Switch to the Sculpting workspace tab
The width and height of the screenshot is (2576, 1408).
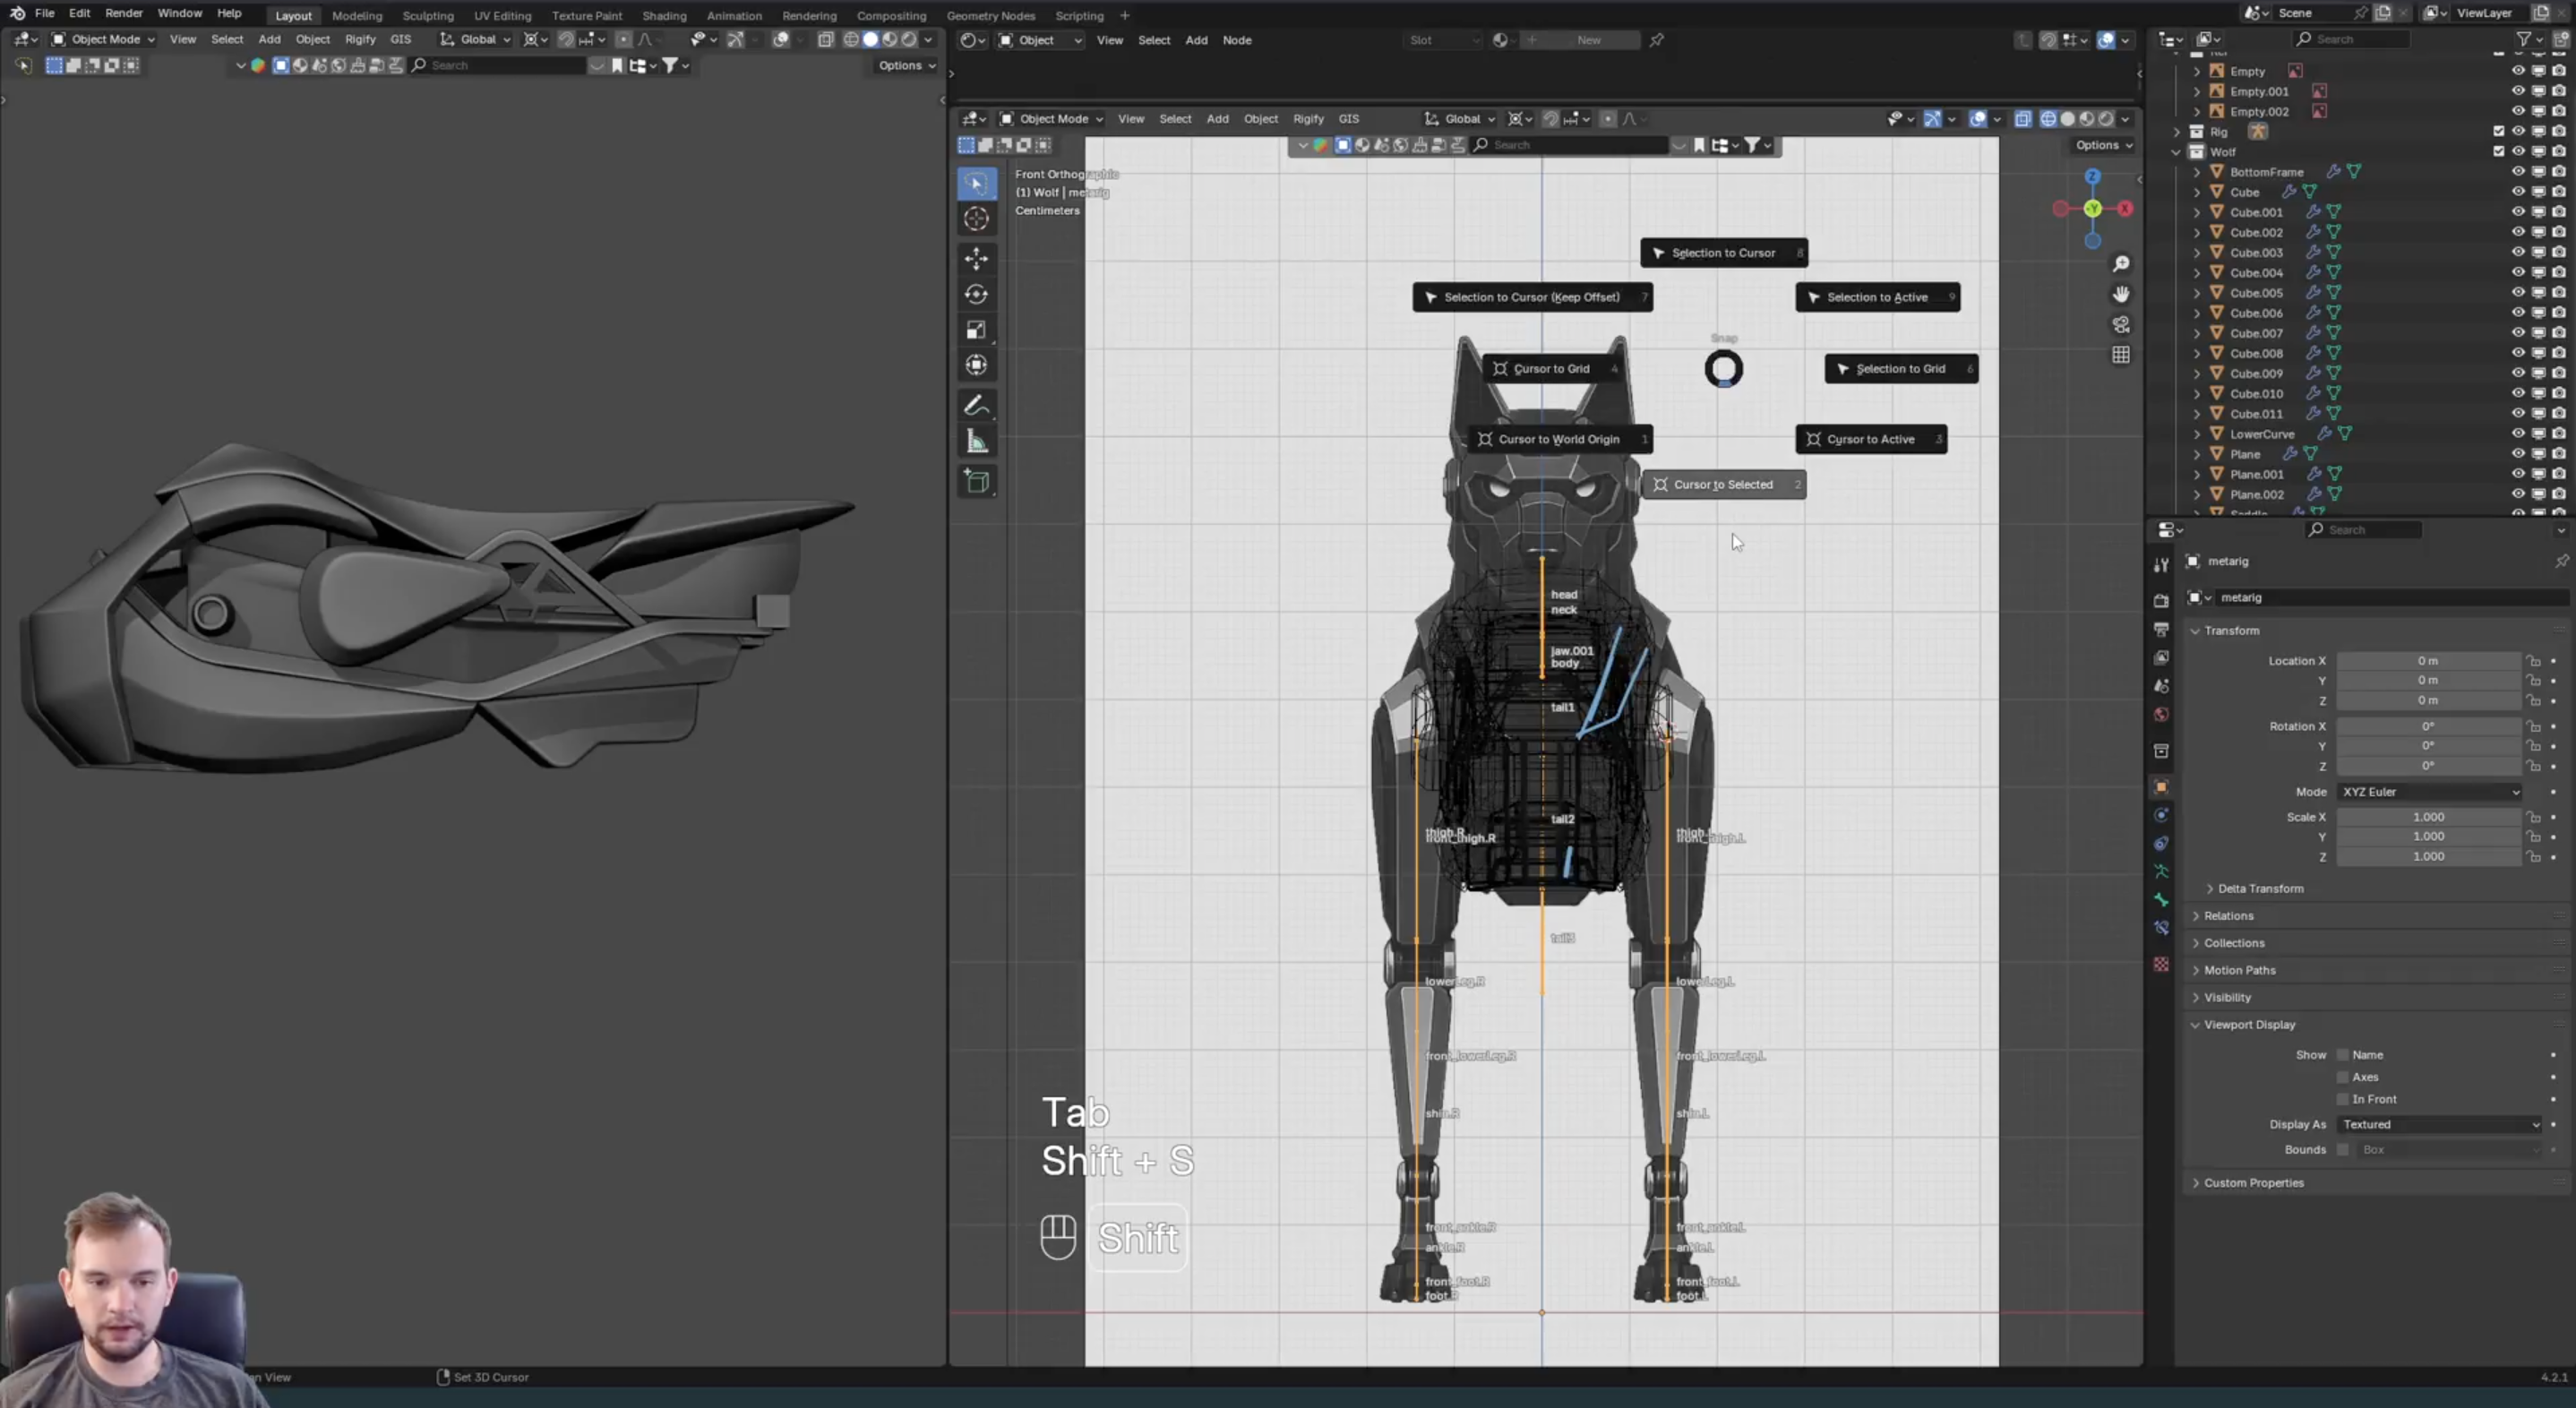click(427, 15)
